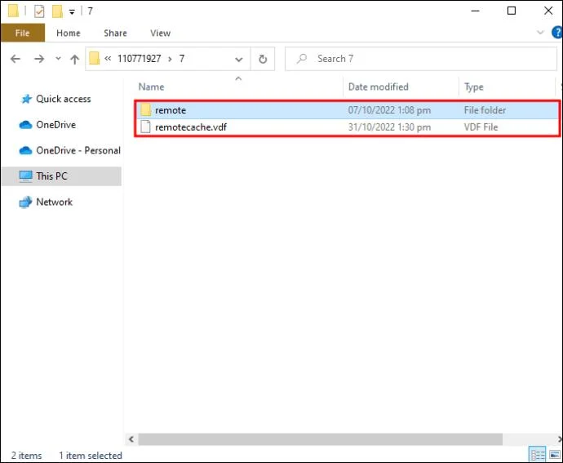Sort by the Type column header
Screen dimensions: 563x463
pyautogui.click(x=473, y=87)
